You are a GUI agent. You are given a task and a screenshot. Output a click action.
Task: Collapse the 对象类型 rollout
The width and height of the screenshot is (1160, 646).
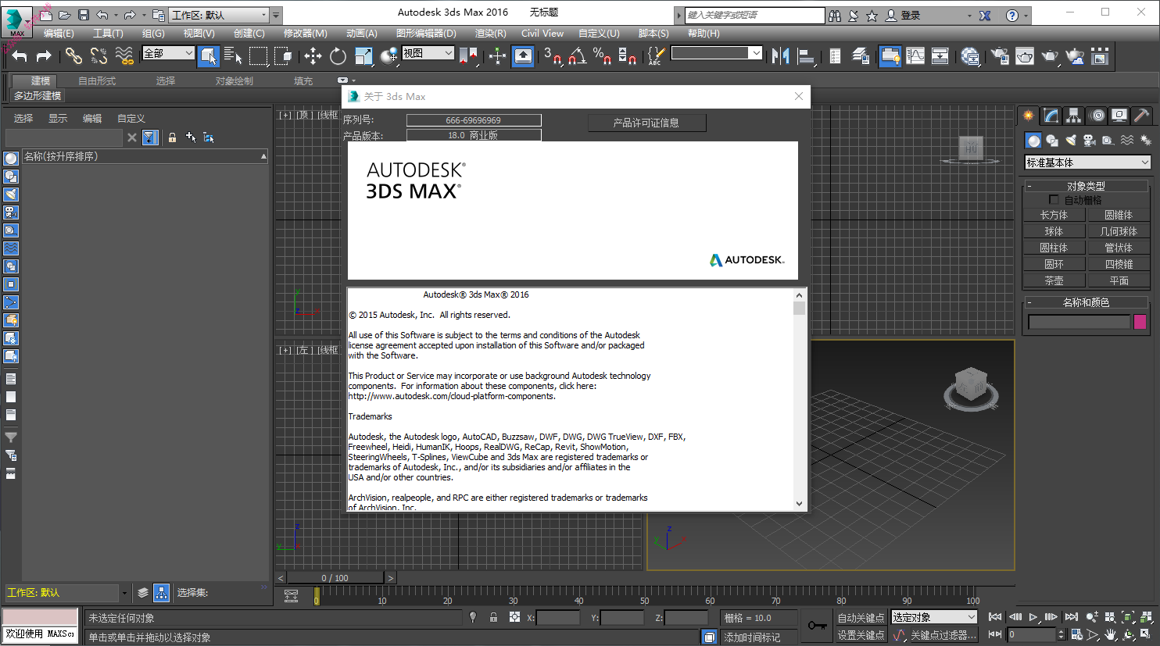(x=1086, y=186)
